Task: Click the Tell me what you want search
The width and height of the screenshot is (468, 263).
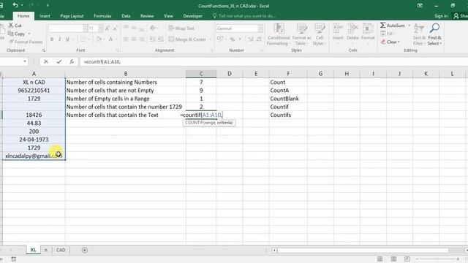Action: pos(244,16)
